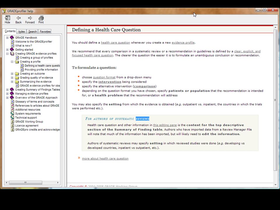Click the Creating a profile open folder icon
The image size is (280, 210).
pyautogui.click(x=17, y=62)
